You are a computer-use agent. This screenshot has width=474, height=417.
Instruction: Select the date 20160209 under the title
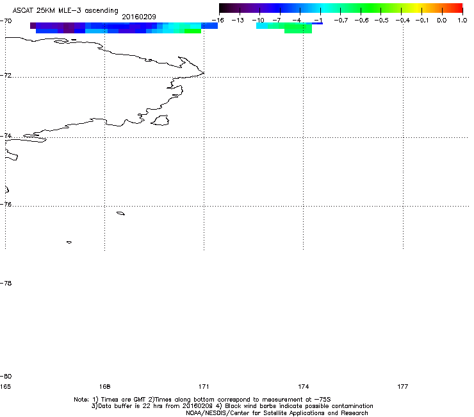139,17
